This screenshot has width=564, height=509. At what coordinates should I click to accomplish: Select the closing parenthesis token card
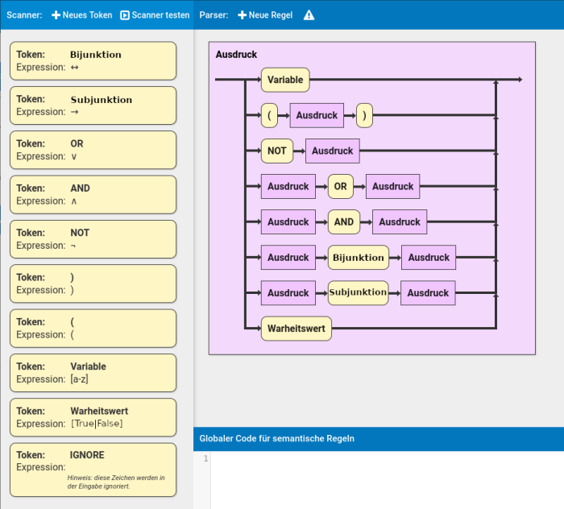[x=93, y=283]
